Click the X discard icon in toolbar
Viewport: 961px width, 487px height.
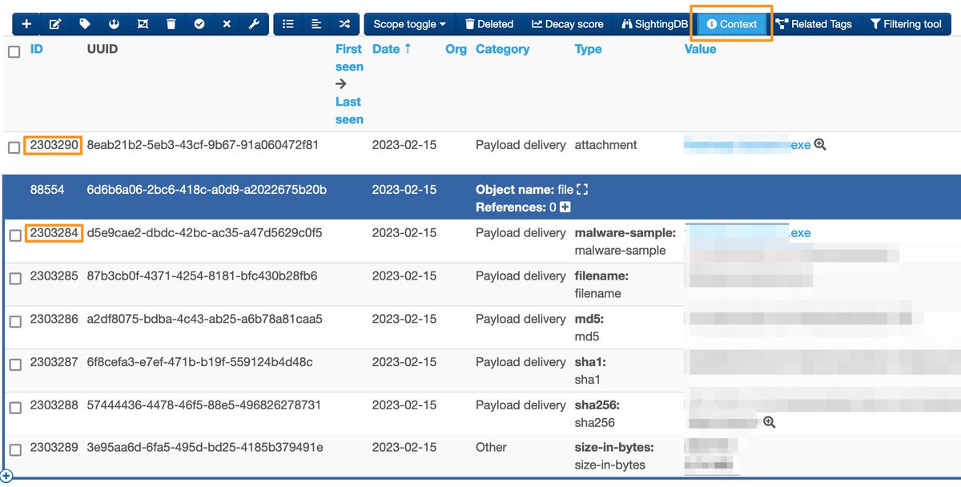click(x=227, y=24)
